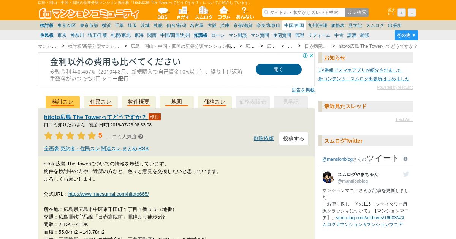Switch to the 価格表販売 tab

click(253, 102)
